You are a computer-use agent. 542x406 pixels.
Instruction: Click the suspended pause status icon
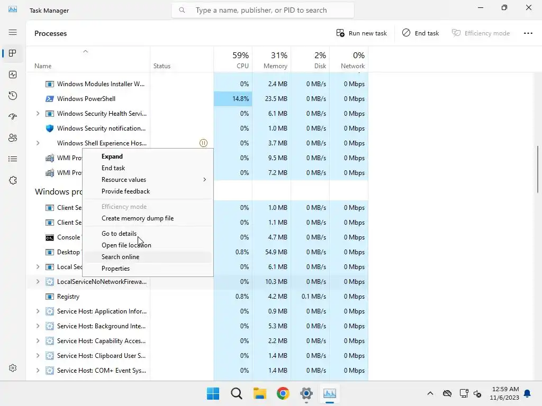(204, 143)
